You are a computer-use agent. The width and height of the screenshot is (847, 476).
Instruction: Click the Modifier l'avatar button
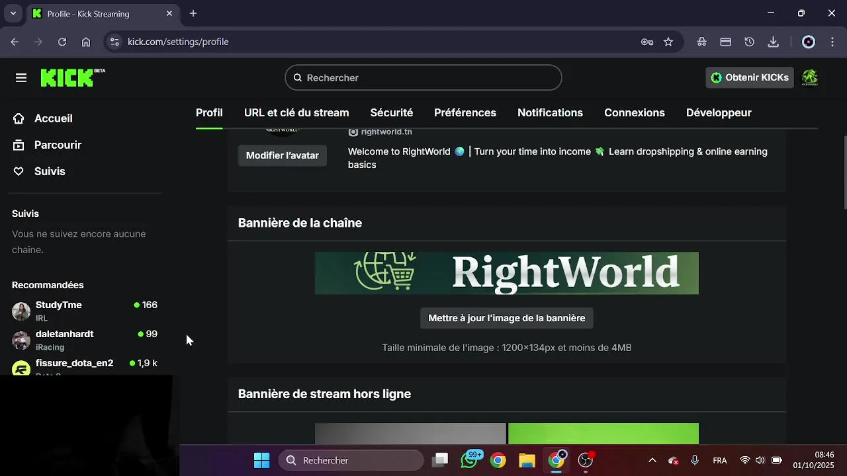pyautogui.click(x=283, y=155)
